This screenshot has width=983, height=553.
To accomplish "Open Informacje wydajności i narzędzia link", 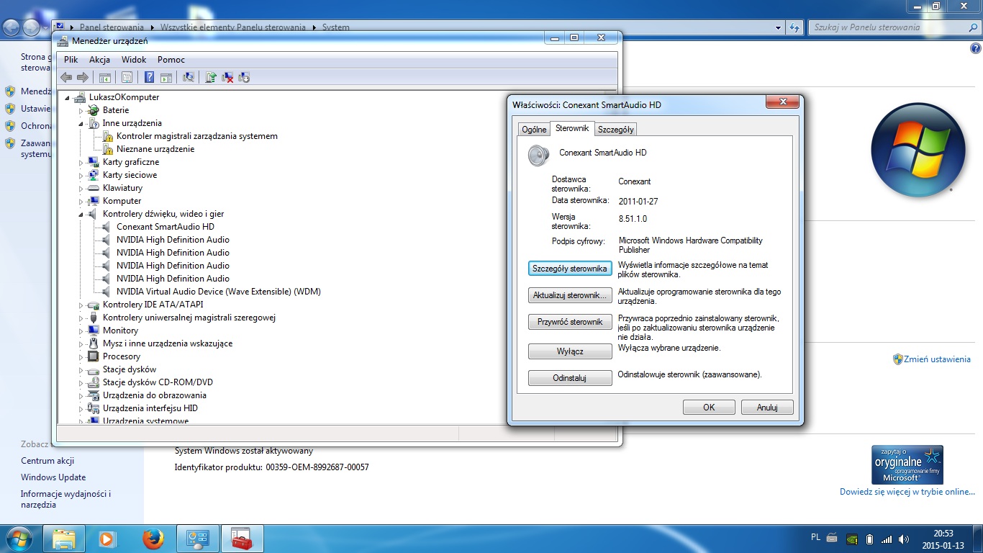I will [65, 500].
